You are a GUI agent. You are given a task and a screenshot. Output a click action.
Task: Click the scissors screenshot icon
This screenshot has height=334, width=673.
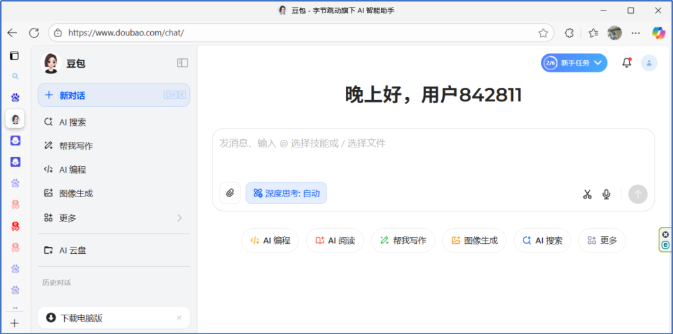587,195
